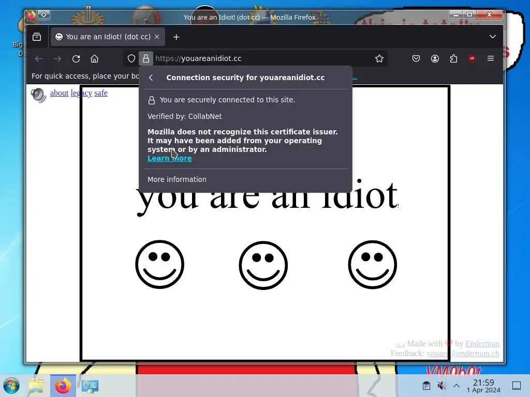Open the Firefox hamburger application menu
The width and height of the screenshot is (530, 397).
tap(491, 58)
